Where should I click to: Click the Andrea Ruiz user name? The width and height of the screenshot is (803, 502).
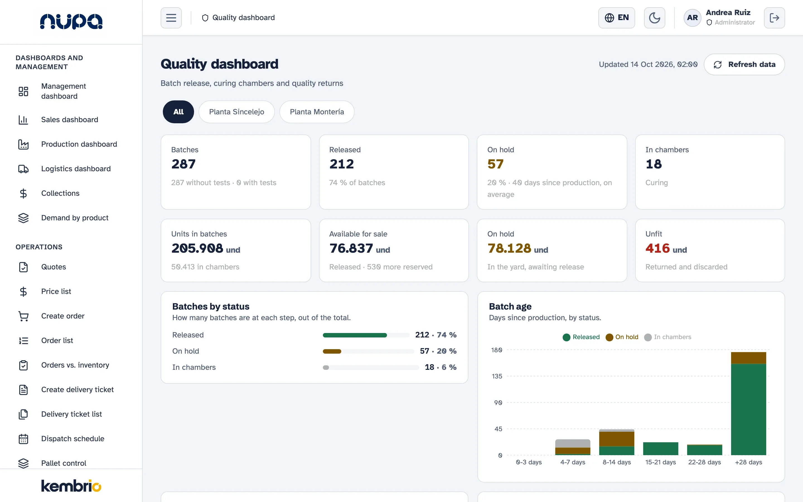coord(728,13)
